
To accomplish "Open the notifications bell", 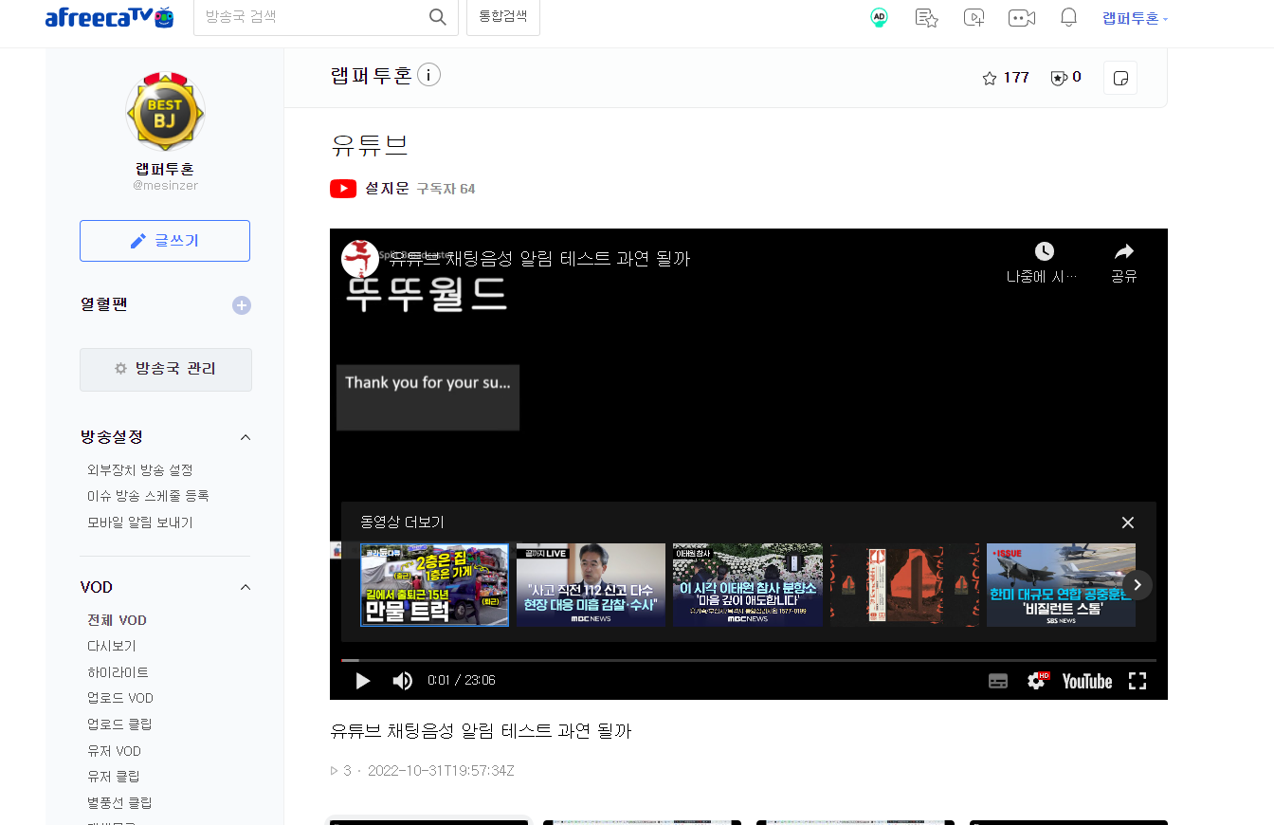I will (1068, 17).
